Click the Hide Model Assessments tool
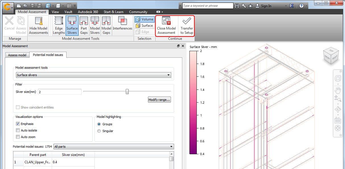This screenshot has width=345, height=169. pos(39,26)
